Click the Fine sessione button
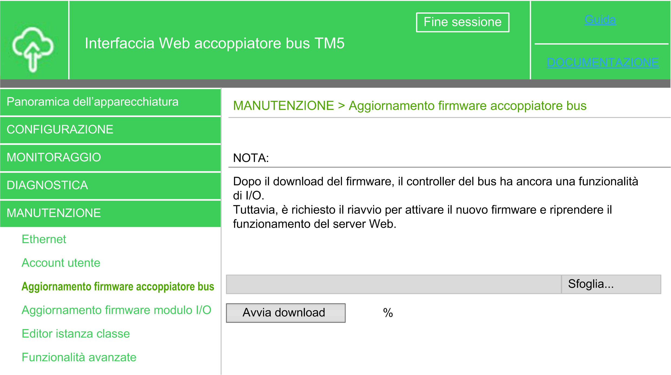Viewport: 671px width, 375px height. pos(462,22)
